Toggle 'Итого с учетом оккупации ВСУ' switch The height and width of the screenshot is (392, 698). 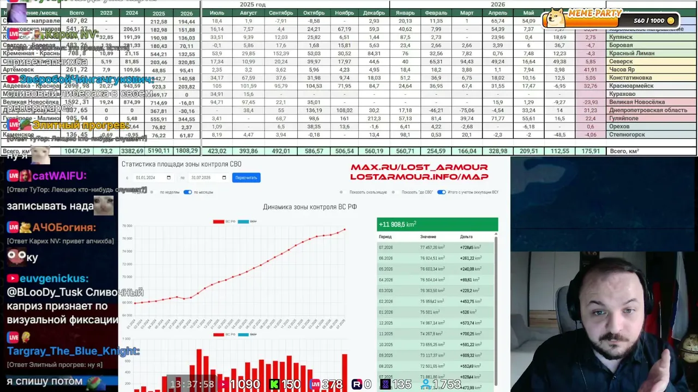tap(441, 192)
